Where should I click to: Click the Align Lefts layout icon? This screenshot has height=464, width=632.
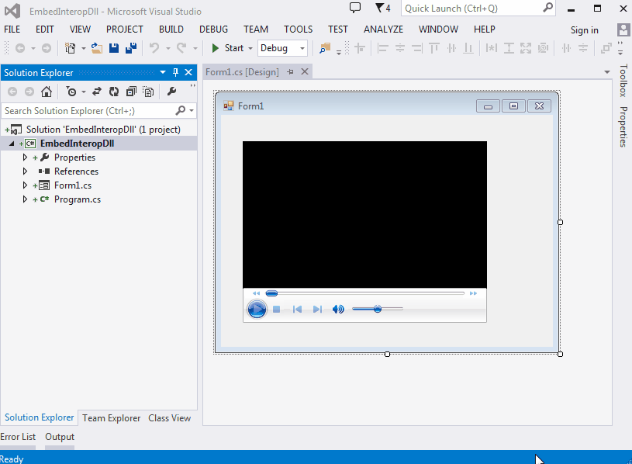tap(382, 48)
